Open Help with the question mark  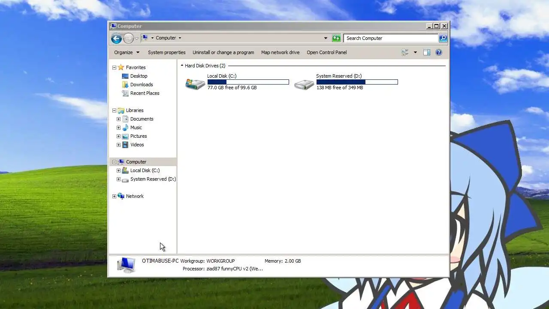[439, 52]
